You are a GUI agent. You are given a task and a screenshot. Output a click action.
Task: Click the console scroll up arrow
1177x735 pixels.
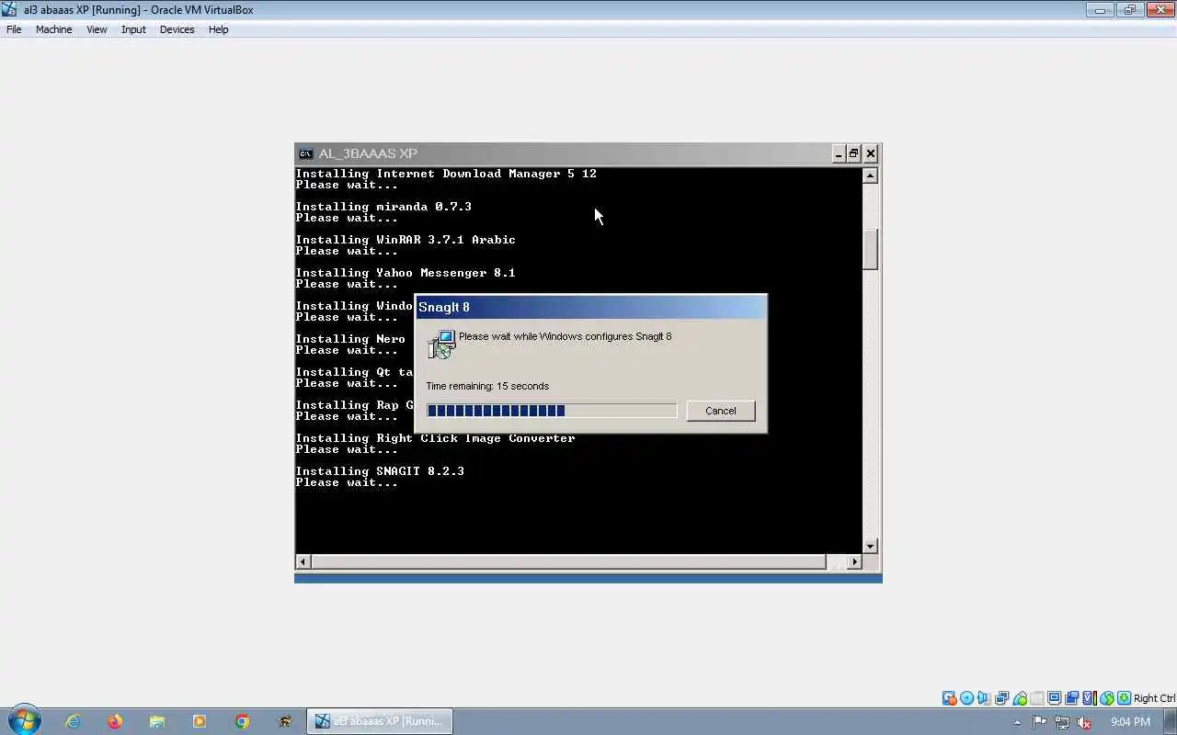pos(870,175)
